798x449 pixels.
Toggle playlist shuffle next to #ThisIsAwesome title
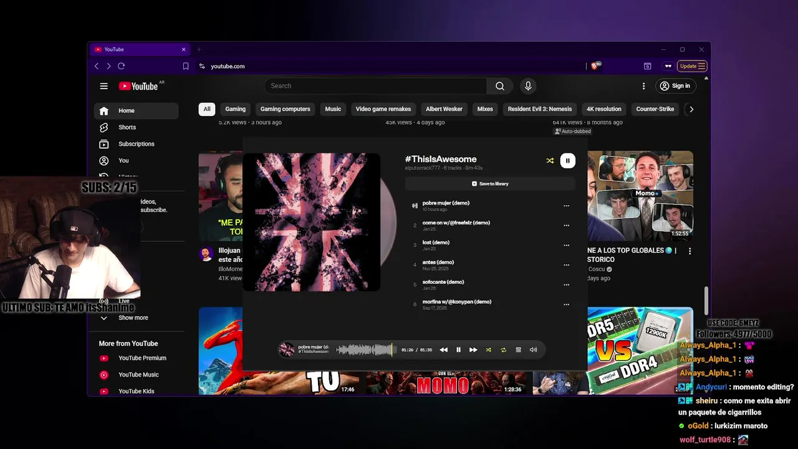[x=550, y=160]
